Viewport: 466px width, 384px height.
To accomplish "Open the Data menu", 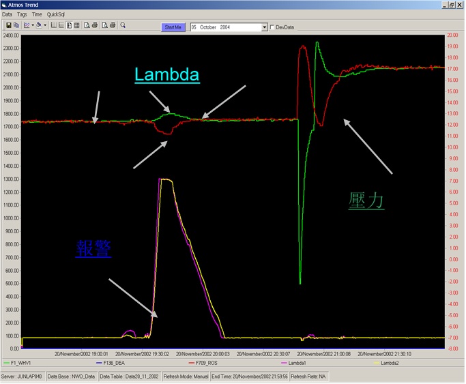I will click(8, 14).
